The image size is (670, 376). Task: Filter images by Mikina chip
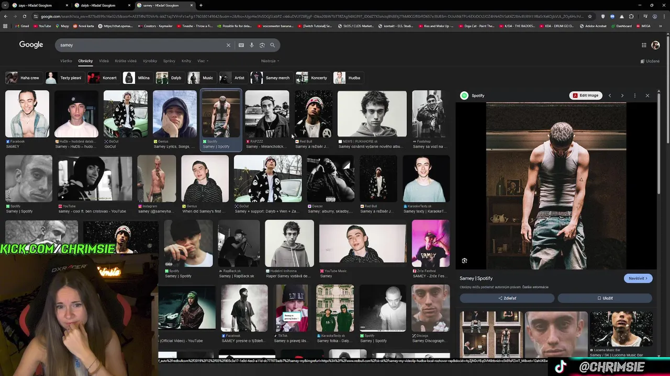[137, 78]
